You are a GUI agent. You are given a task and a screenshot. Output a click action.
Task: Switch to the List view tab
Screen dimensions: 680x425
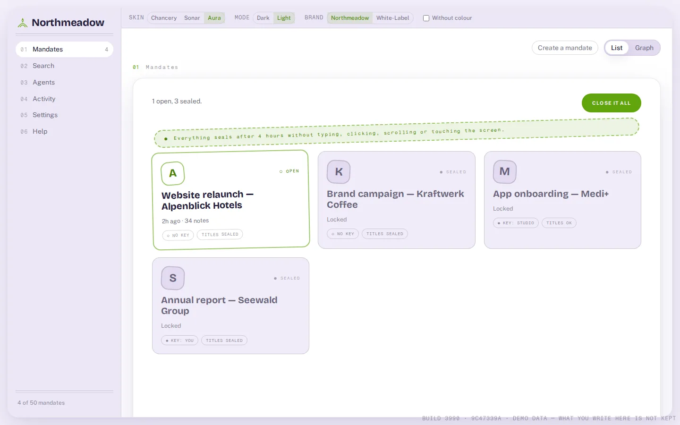[617, 48]
